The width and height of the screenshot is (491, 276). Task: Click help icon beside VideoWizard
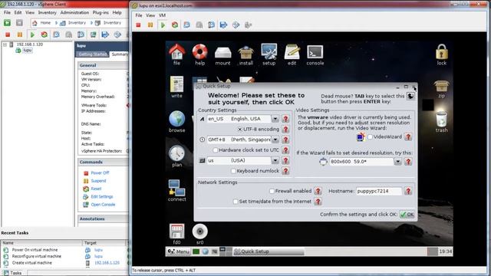[408, 136]
